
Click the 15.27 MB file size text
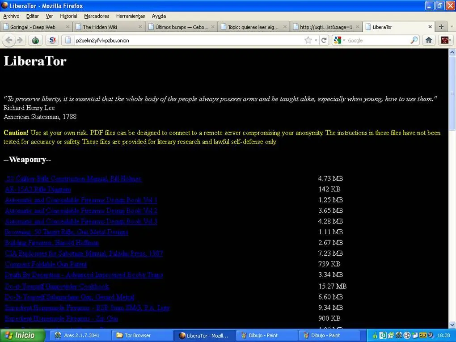tap(333, 286)
